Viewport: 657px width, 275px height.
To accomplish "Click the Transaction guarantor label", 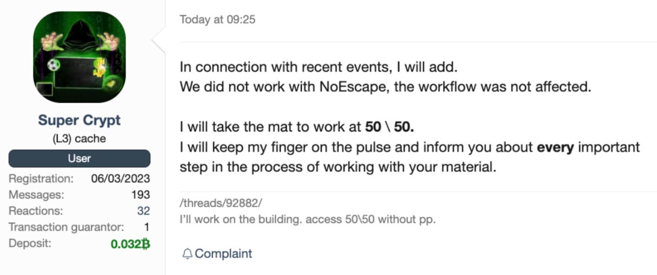I will [66, 227].
